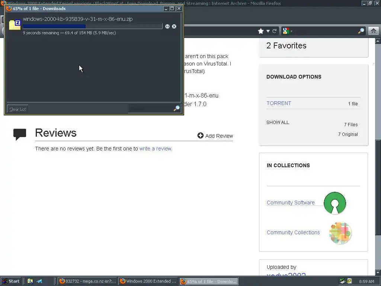Open the history dropdown arrow in URL bar
The height and width of the screenshot is (286, 381).
point(268,31)
